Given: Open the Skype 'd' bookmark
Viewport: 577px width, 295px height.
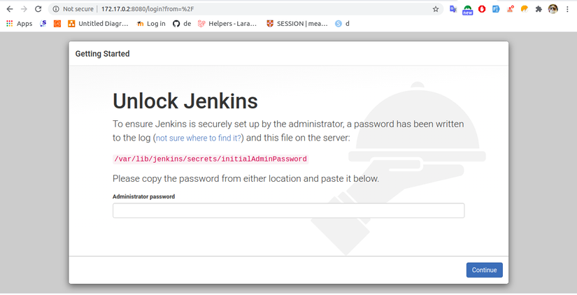Looking at the screenshot, I should (x=342, y=24).
